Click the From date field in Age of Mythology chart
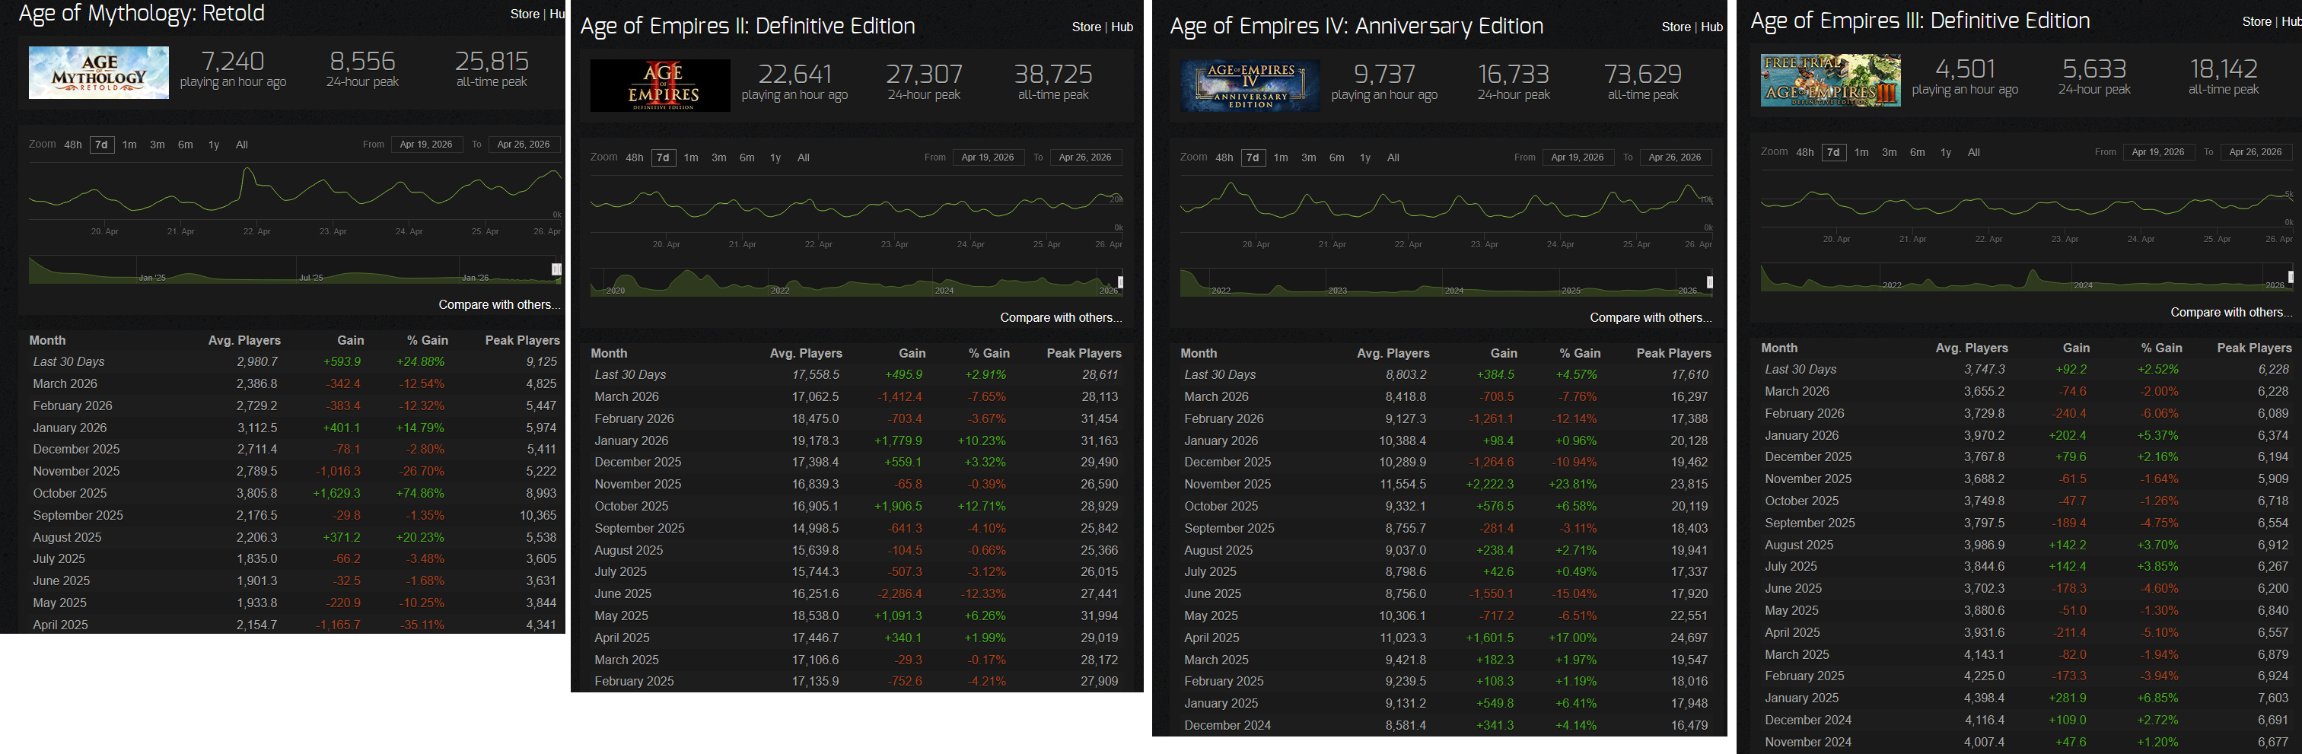The image size is (2302, 754). pos(426,145)
